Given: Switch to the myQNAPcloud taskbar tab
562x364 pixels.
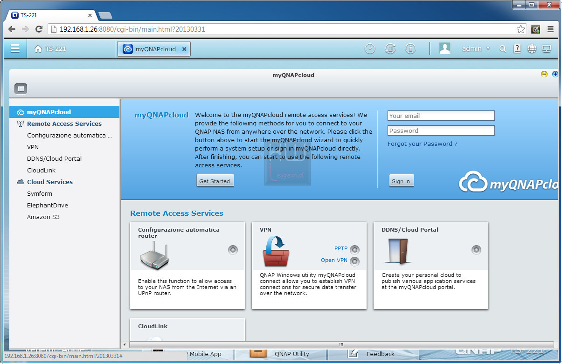Looking at the screenshot, I should pos(154,49).
